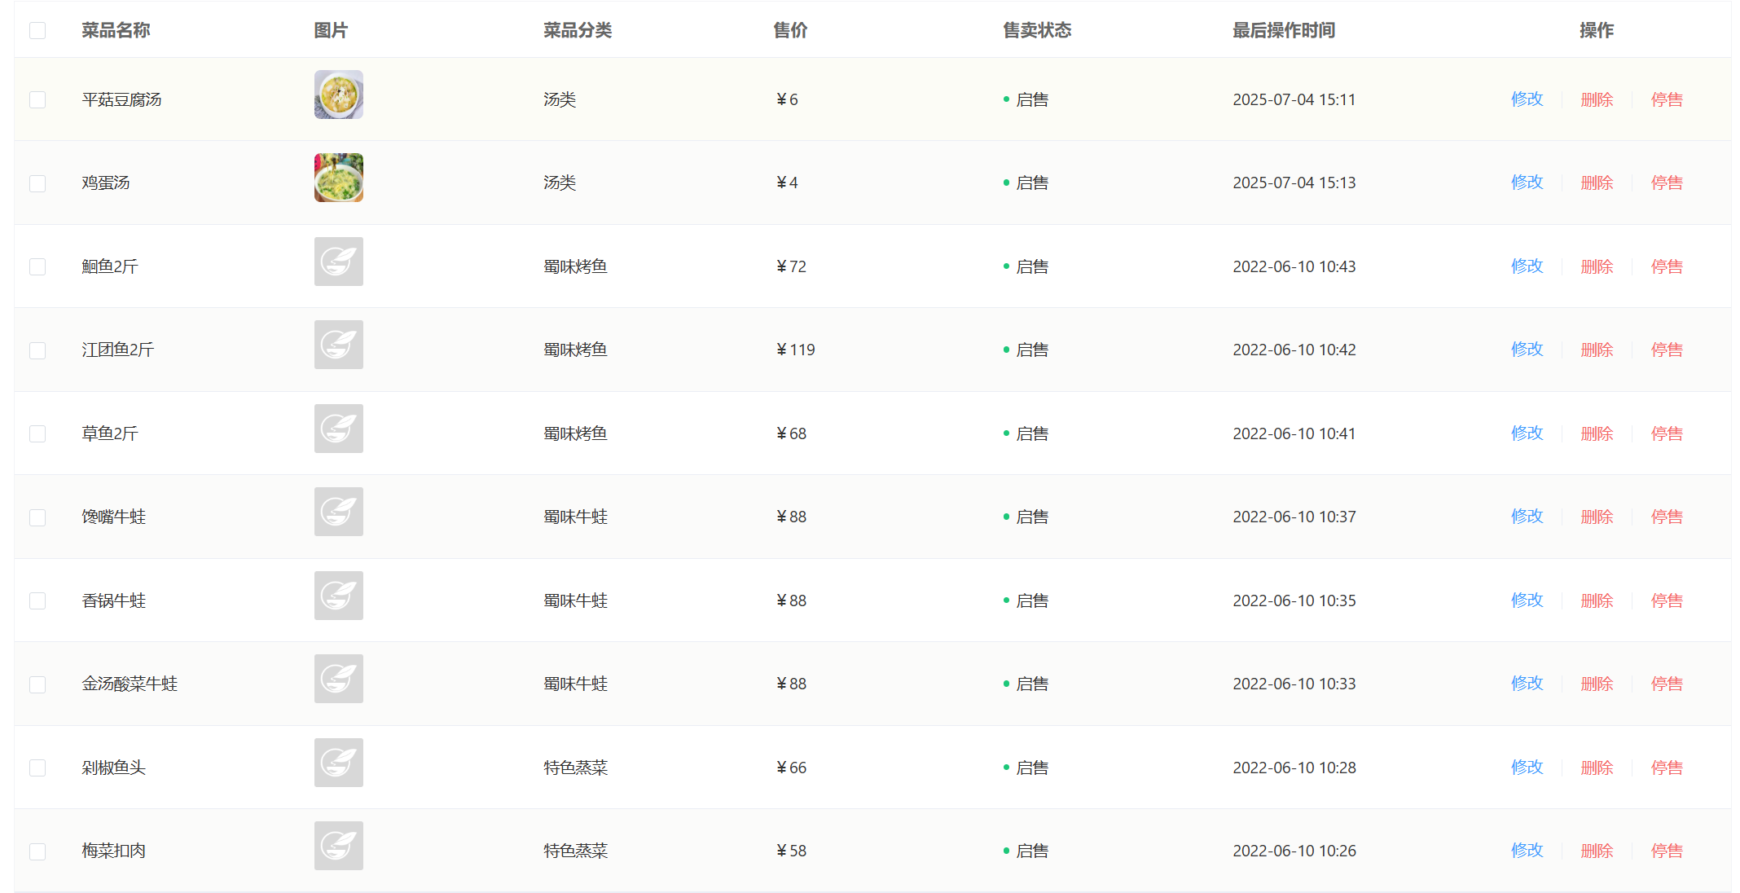1740x893 pixels.
Task: Click placeholder image icon for 江团鱼2斤
Action: tap(338, 345)
